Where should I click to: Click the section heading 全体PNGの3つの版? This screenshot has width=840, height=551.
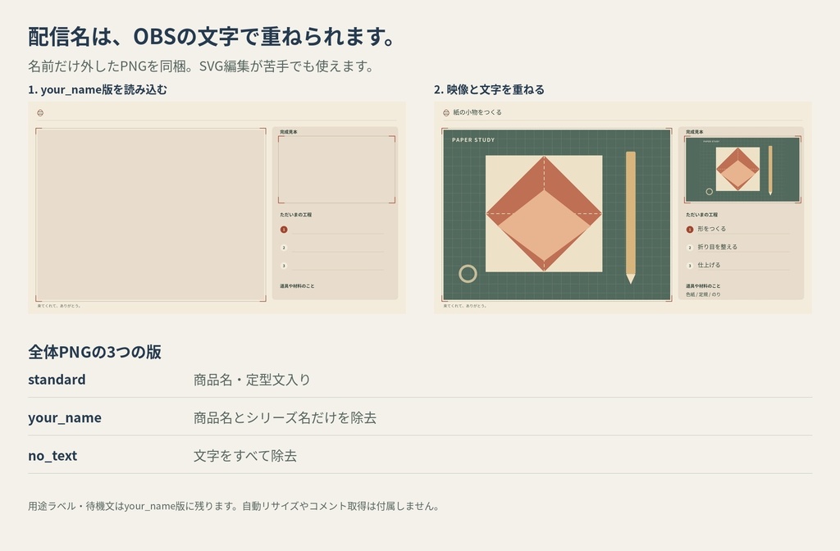coord(94,352)
